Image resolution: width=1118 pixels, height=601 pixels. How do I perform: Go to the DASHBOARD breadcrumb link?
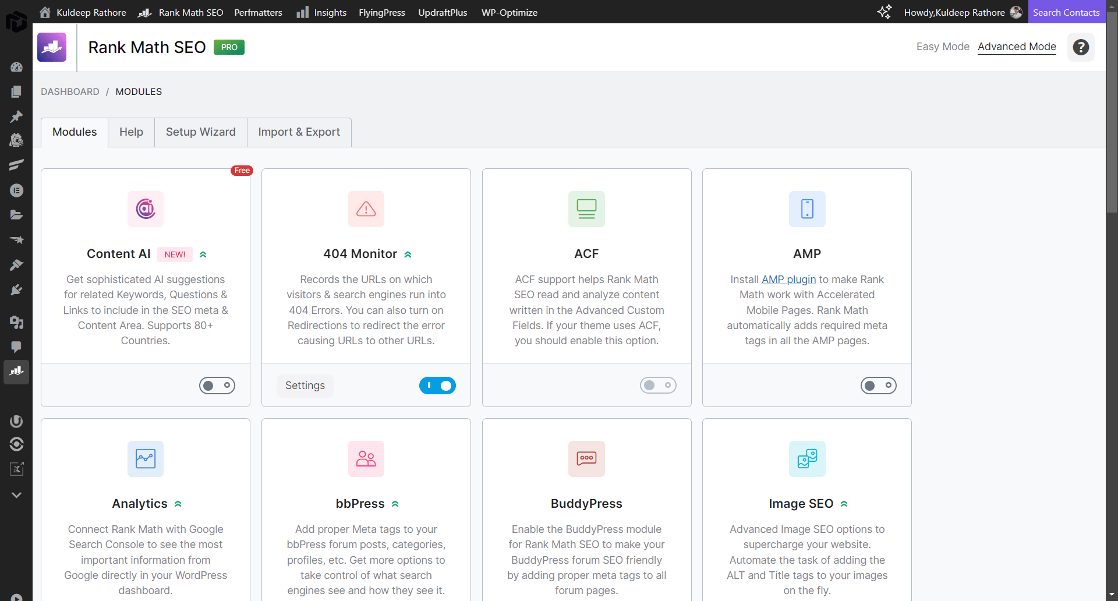point(70,92)
